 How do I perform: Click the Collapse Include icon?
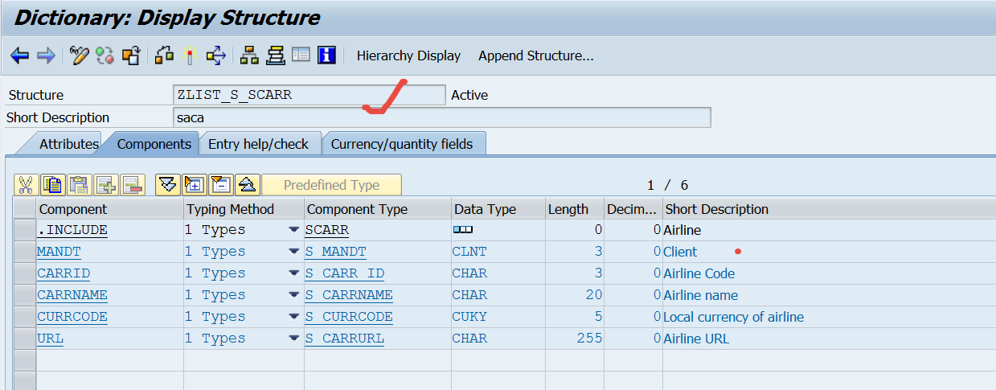(x=220, y=185)
